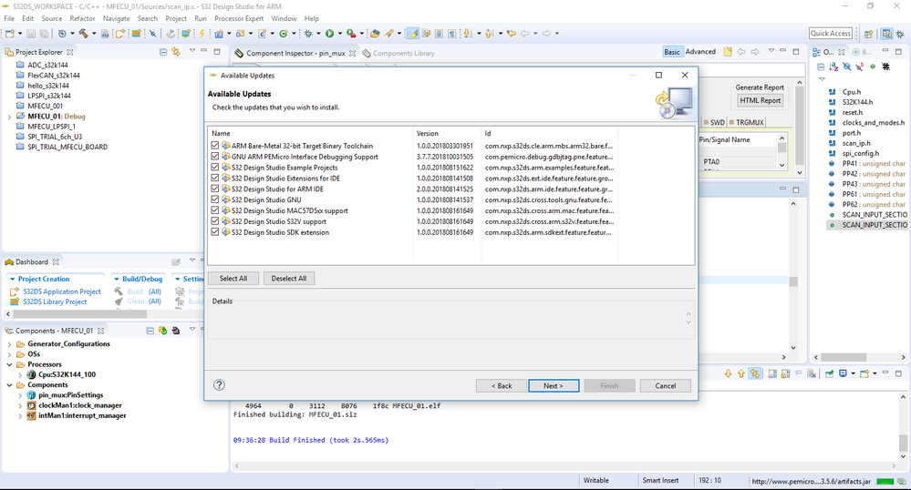Open the Window menu
911x490 pixels.
pos(285,18)
